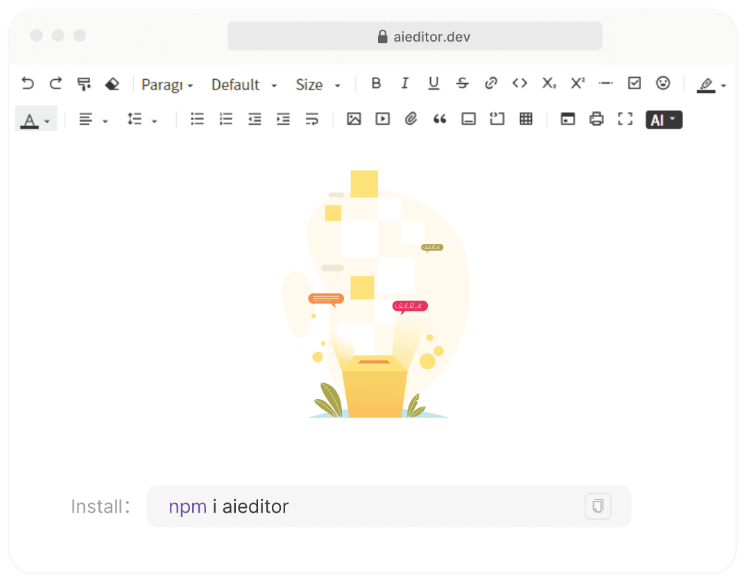This screenshot has height=584, width=747.
Task: Click the Redo arrow icon
Action: (x=56, y=84)
